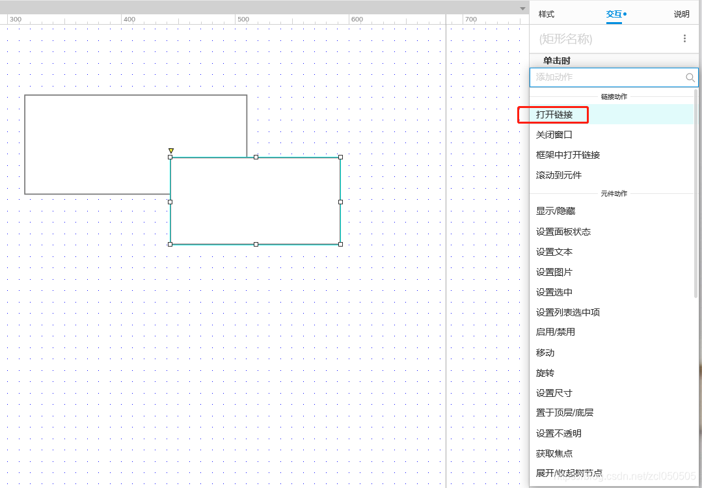This screenshot has height=488, width=702.
Task: Select the 移动 action
Action: [x=545, y=352]
